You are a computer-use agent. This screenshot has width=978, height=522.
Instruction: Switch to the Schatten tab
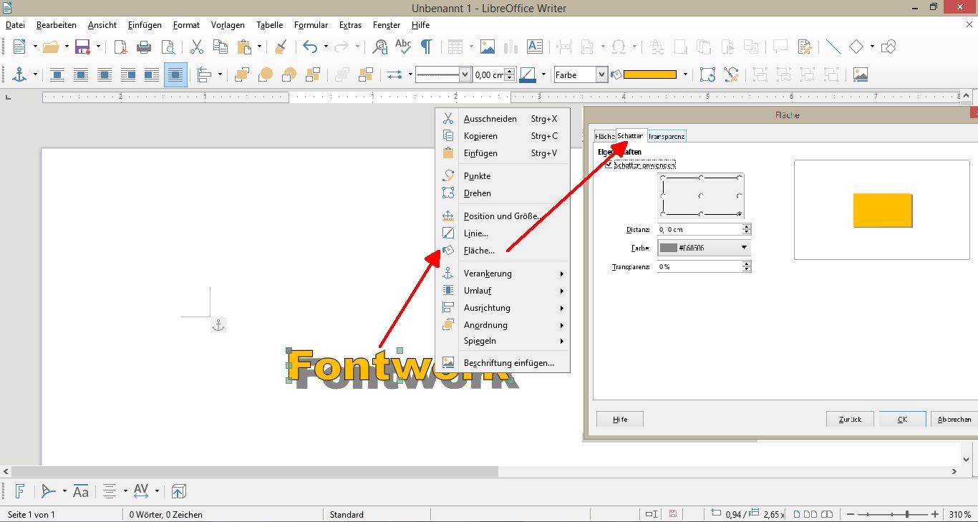click(x=630, y=135)
